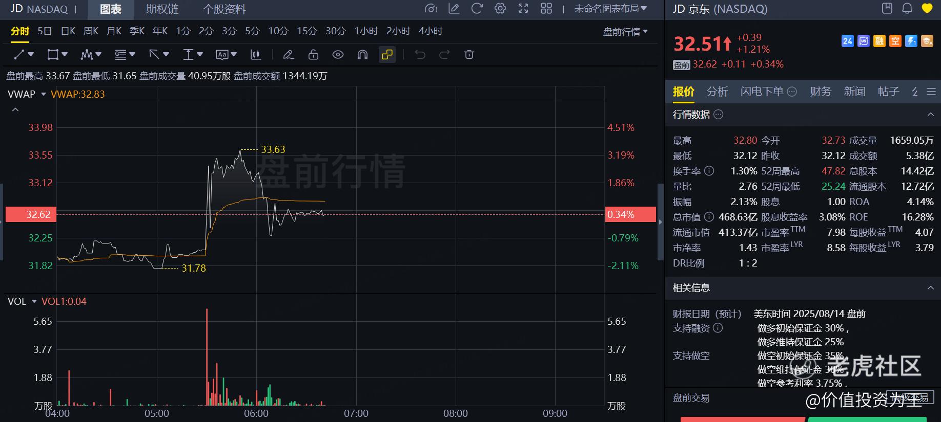
Task: Select the rectangle shape drawing tool
Action: coord(52,54)
